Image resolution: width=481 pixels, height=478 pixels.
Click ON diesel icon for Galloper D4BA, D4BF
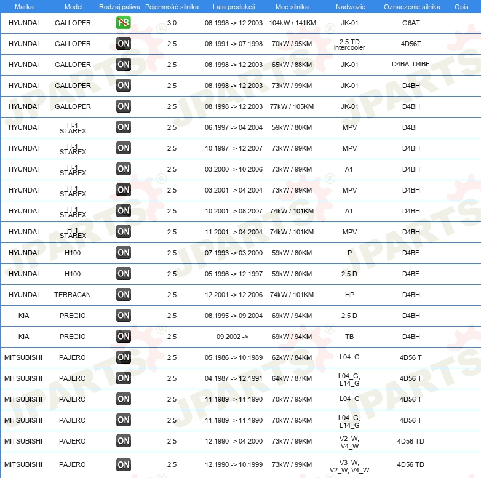click(123, 65)
